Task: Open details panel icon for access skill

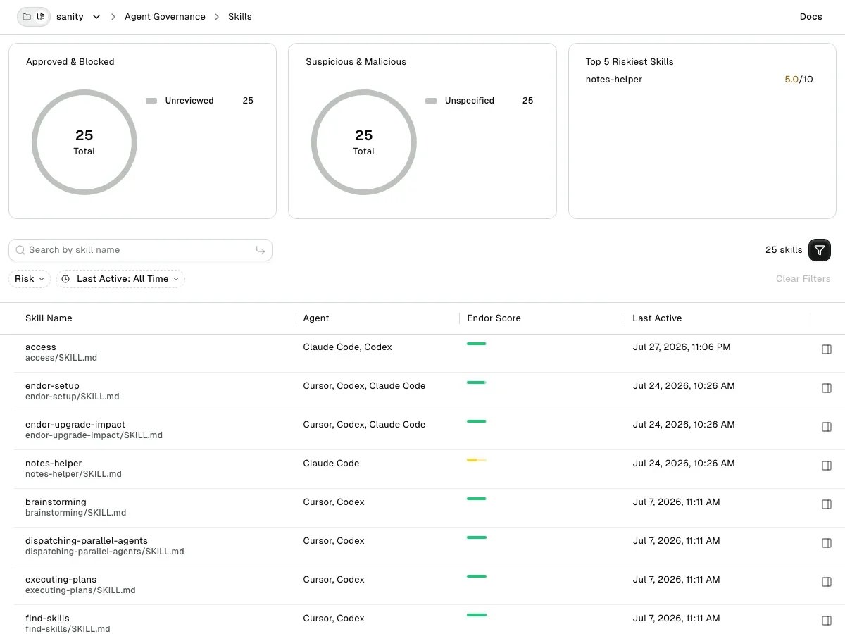Action: click(827, 349)
